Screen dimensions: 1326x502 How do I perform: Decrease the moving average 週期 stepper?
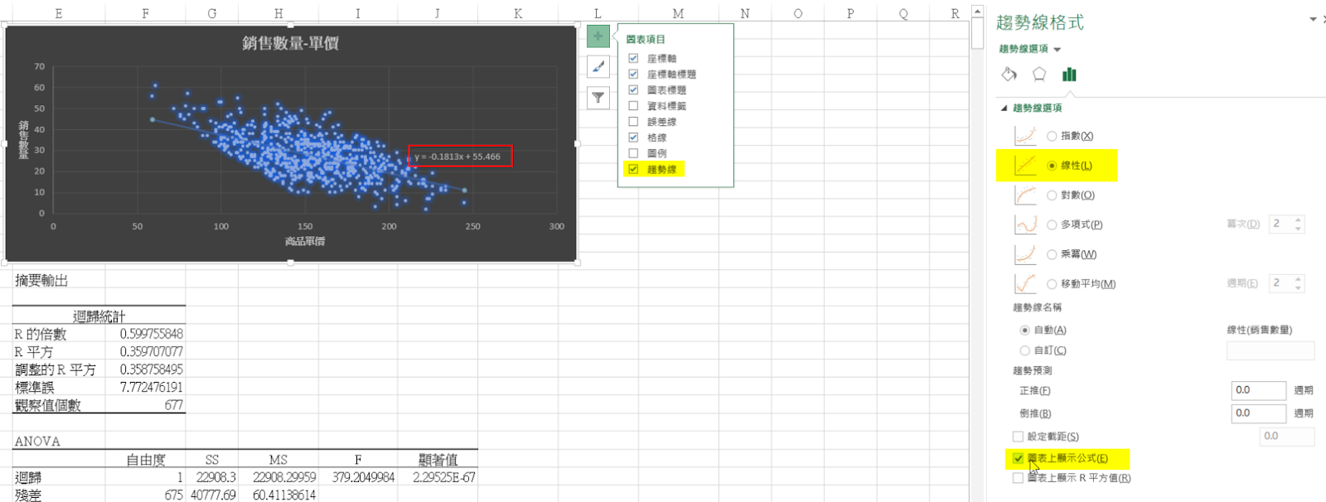[x=1298, y=287]
